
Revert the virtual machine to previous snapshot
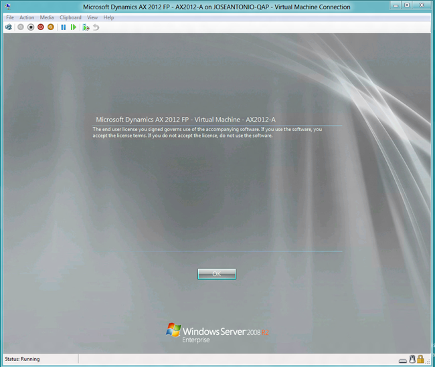(x=96, y=27)
